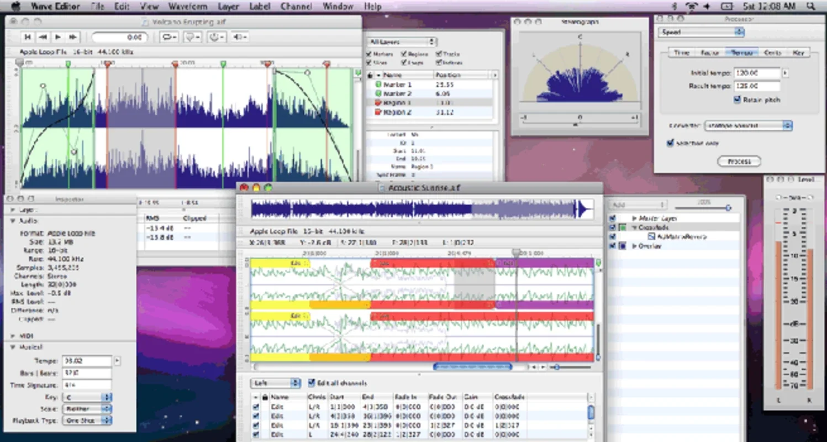Image resolution: width=827 pixels, height=442 pixels.
Task: Click the Result tempo input field
Action: (x=757, y=86)
